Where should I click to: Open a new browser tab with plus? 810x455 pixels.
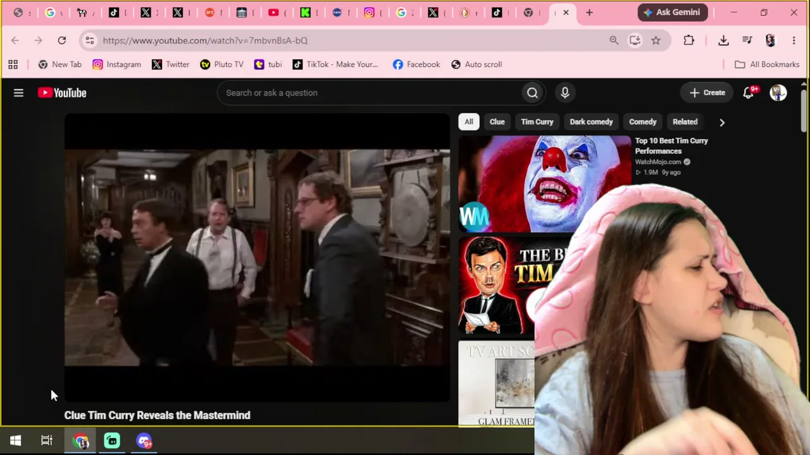(589, 13)
